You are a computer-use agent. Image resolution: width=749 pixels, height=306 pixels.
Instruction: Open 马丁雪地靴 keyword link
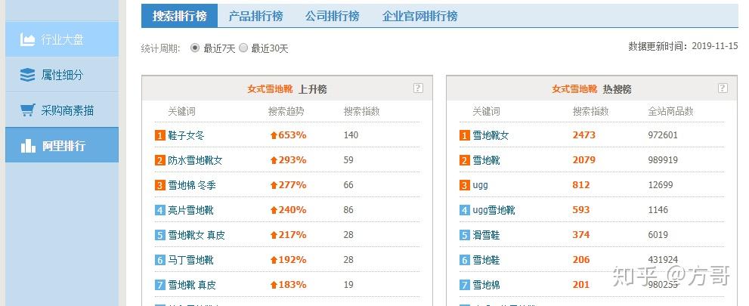[x=190, y=260]
